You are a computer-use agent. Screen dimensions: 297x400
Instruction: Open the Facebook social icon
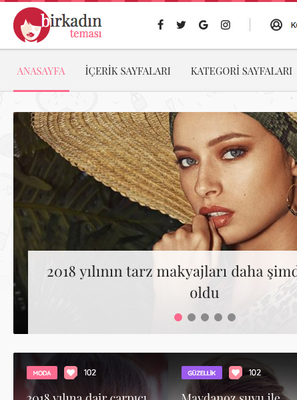click(160, 25)
